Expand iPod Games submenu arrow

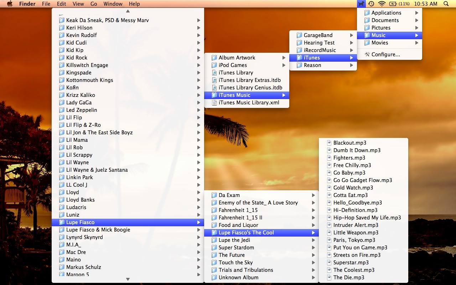click(284, 65)
